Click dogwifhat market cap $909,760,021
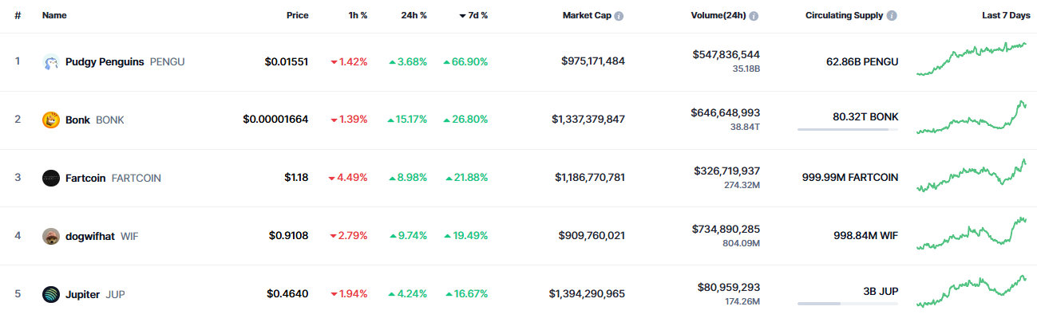 [x=593, y=236]
